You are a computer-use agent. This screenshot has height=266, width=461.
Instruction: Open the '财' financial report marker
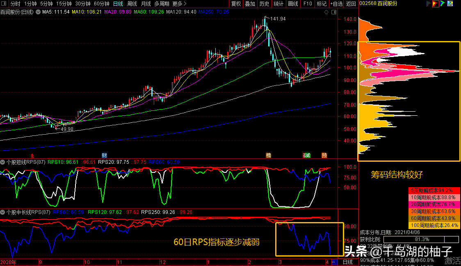(x=104, y=155)
